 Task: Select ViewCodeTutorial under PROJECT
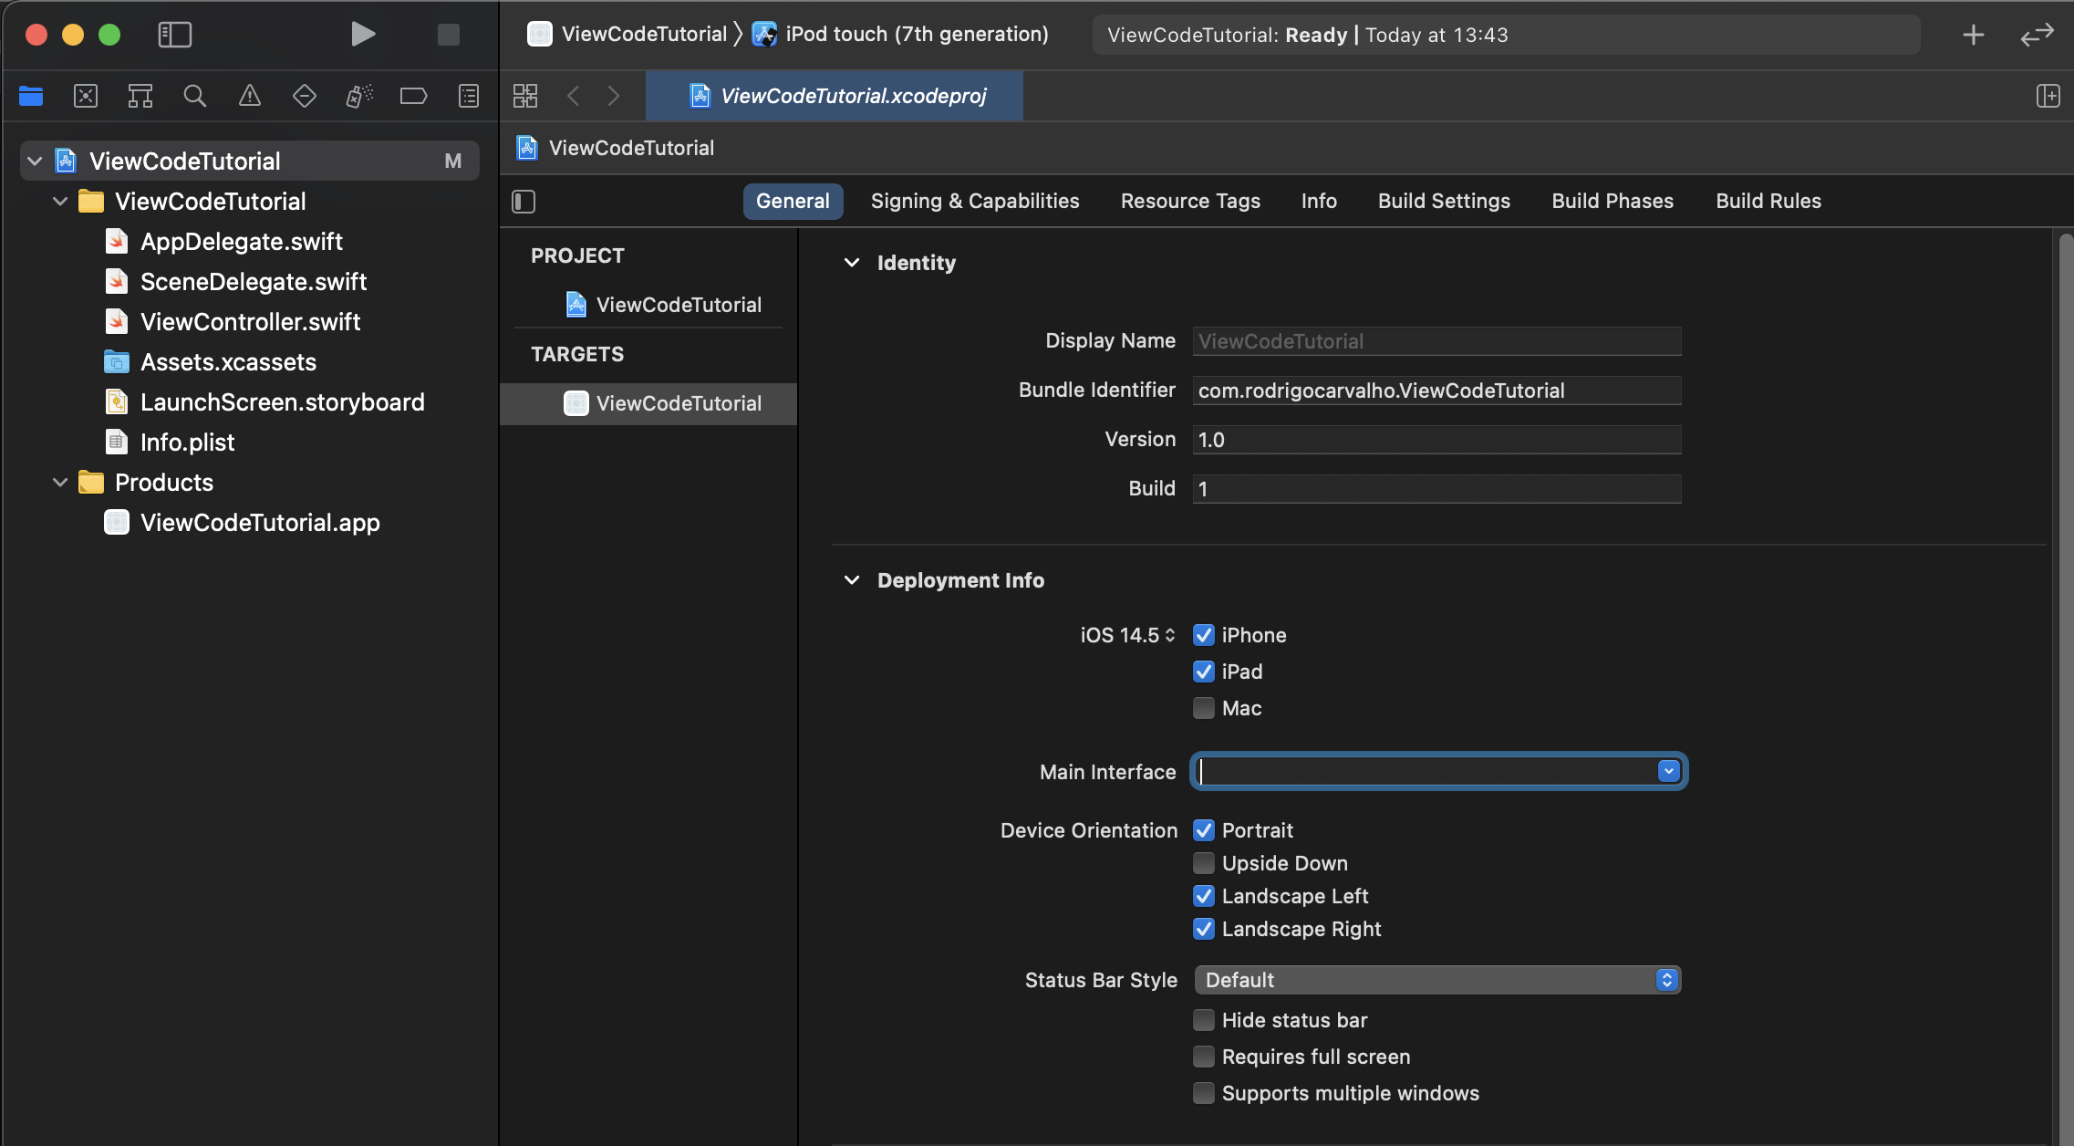pos(663,305)
